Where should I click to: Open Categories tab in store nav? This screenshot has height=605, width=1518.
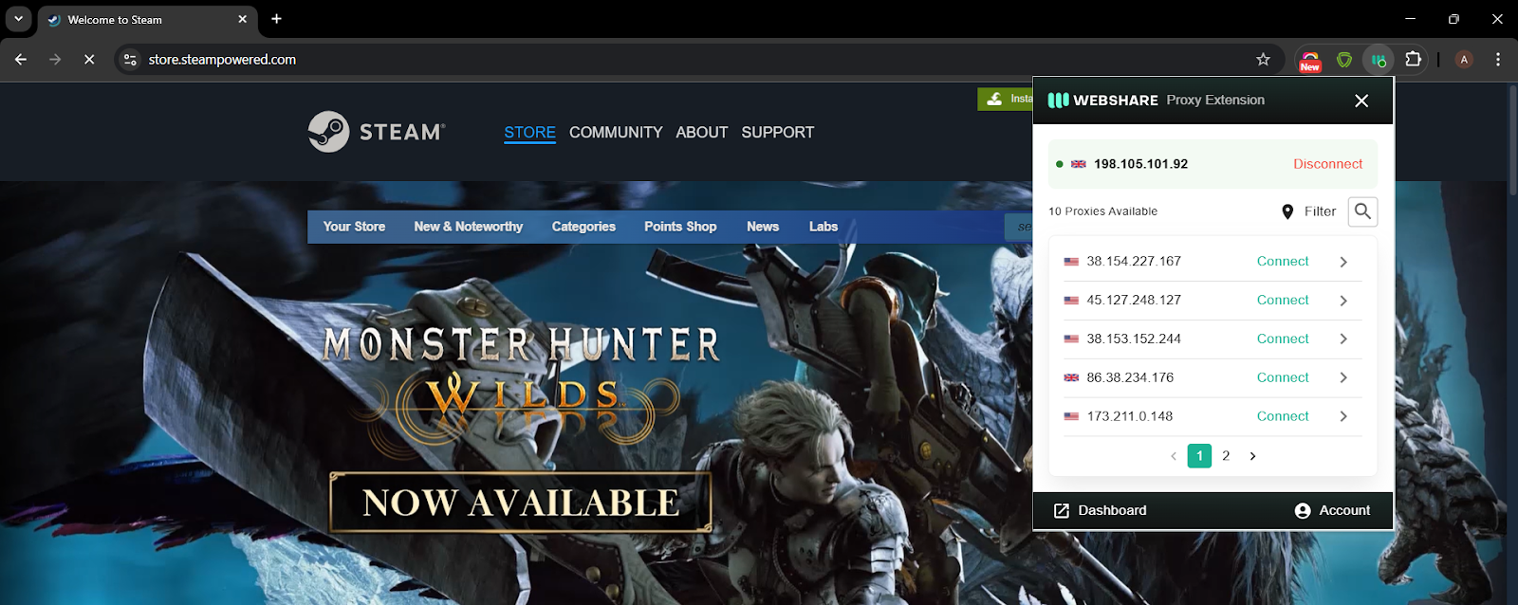[x=583, y=227]
